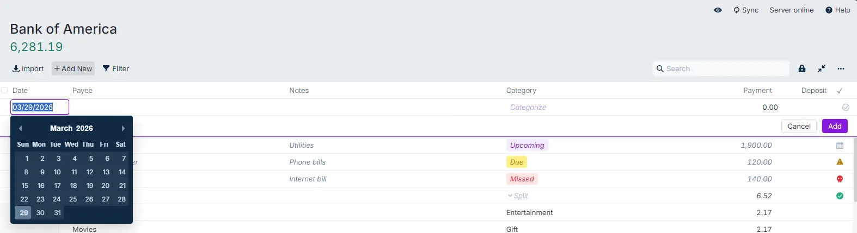Open the three-dot account menu

(841, 68)
